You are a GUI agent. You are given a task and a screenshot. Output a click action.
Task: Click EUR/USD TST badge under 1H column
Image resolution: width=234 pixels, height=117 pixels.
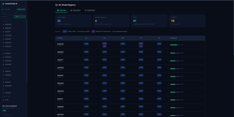click(x=141, y=46)
